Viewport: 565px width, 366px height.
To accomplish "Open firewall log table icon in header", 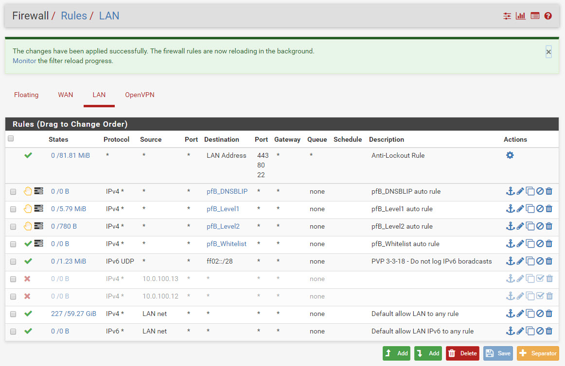I will click(x=535, y=16).
